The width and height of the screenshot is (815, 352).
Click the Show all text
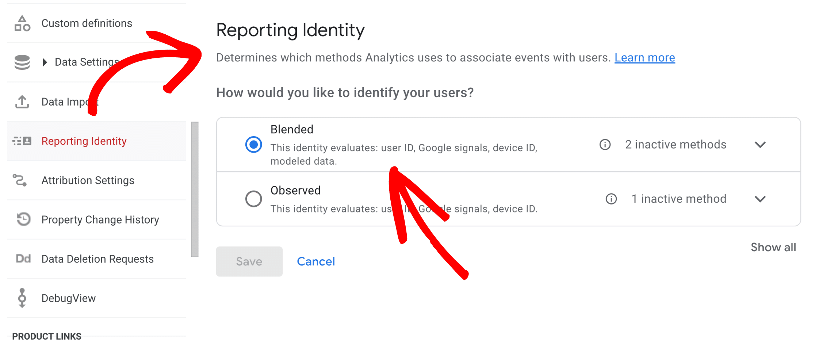point(773,247)
